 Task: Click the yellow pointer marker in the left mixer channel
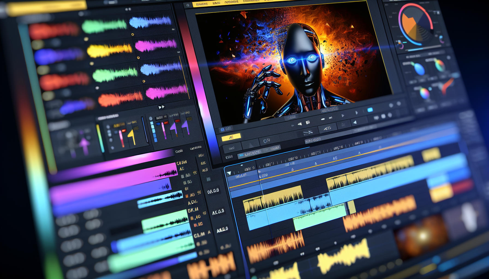[132, 137]
